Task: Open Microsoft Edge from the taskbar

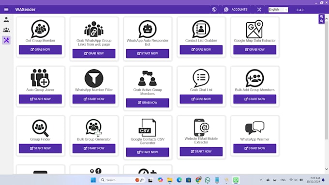Action: (179, 180)
